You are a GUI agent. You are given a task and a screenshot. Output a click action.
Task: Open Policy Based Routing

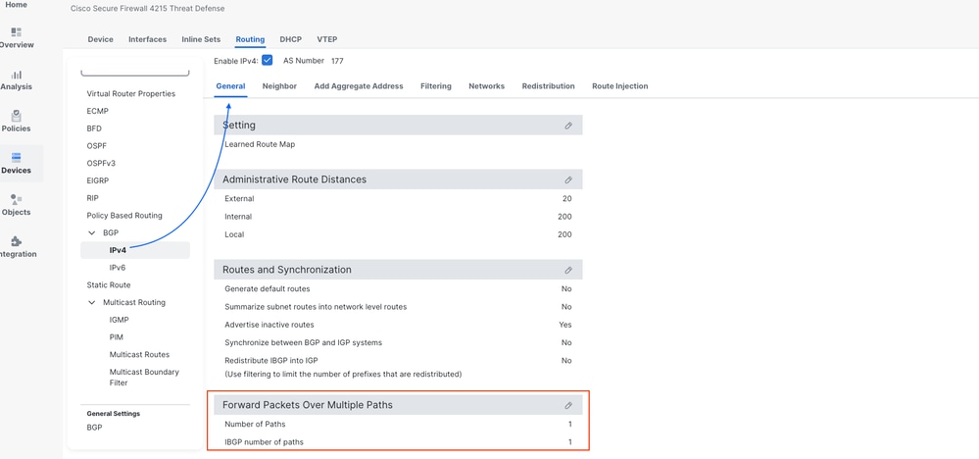pyautogui.click(x=124, y=216)
